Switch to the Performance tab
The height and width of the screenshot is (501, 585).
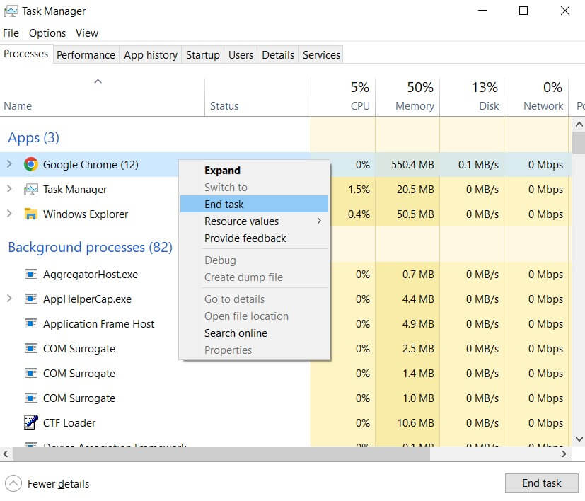pyautogui.click(x=86, y=55)
